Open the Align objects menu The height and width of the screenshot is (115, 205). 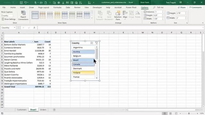pyautogui.click(x=125, y=15)
